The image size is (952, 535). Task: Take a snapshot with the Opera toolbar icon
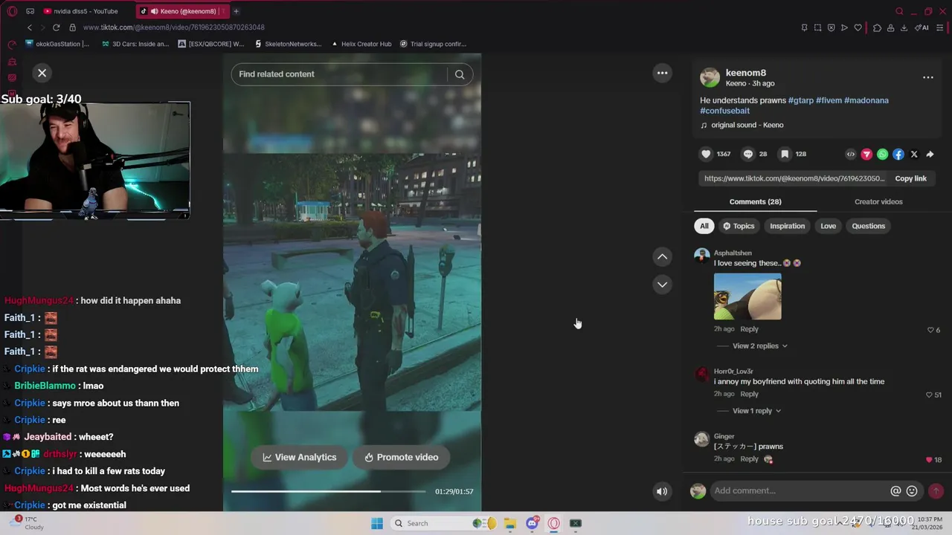[817, 27]
